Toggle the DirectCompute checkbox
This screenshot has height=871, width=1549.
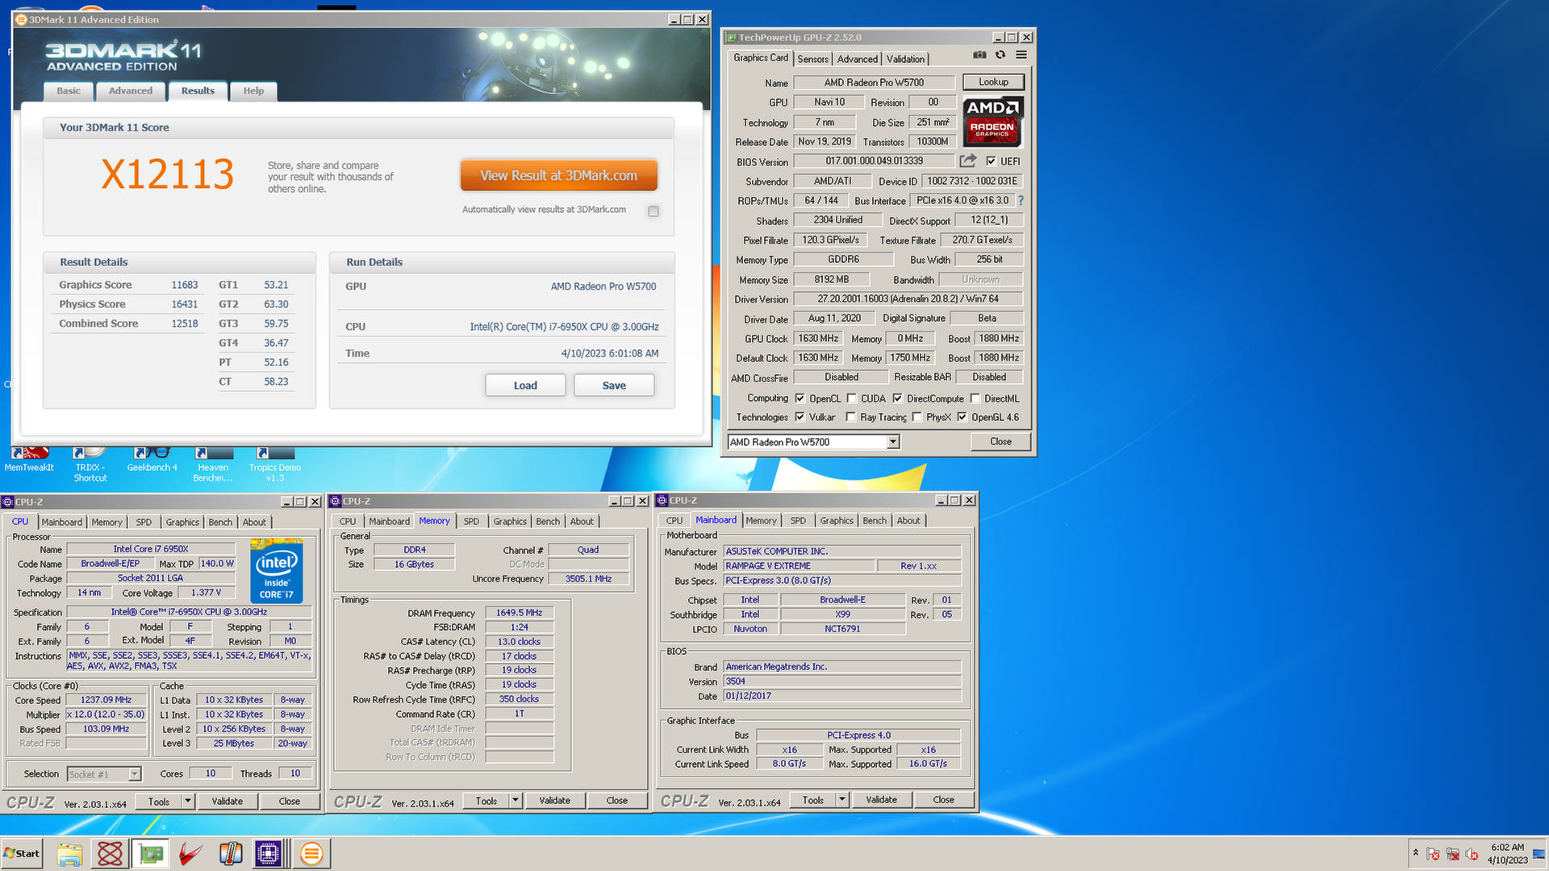tap(897, 398)
